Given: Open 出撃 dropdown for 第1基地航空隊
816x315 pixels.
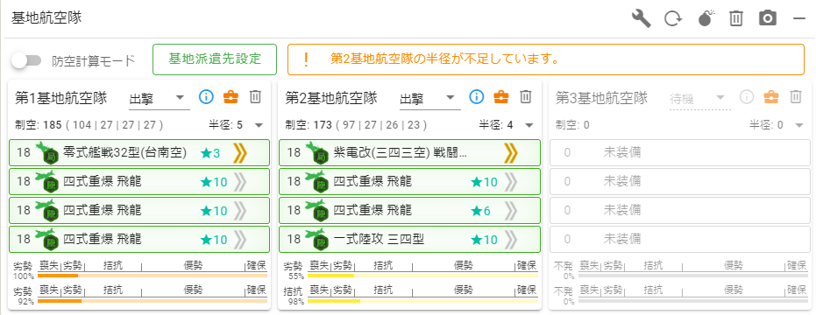Looking at the screenshot, I should coord(160,98).
